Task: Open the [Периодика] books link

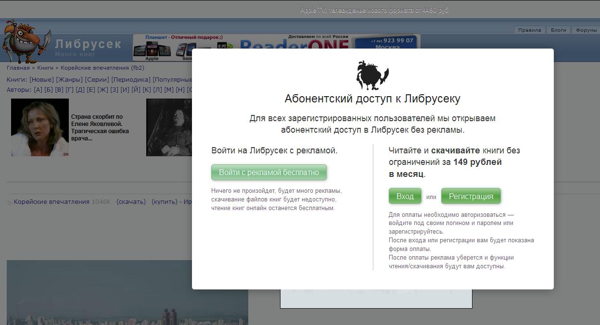Action: tap(131, 79)
